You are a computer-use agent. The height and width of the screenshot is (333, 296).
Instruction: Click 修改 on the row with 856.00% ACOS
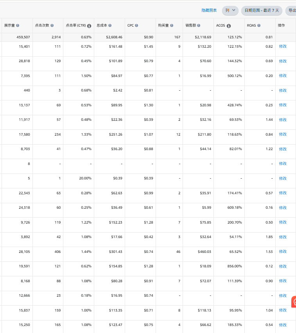282,266
